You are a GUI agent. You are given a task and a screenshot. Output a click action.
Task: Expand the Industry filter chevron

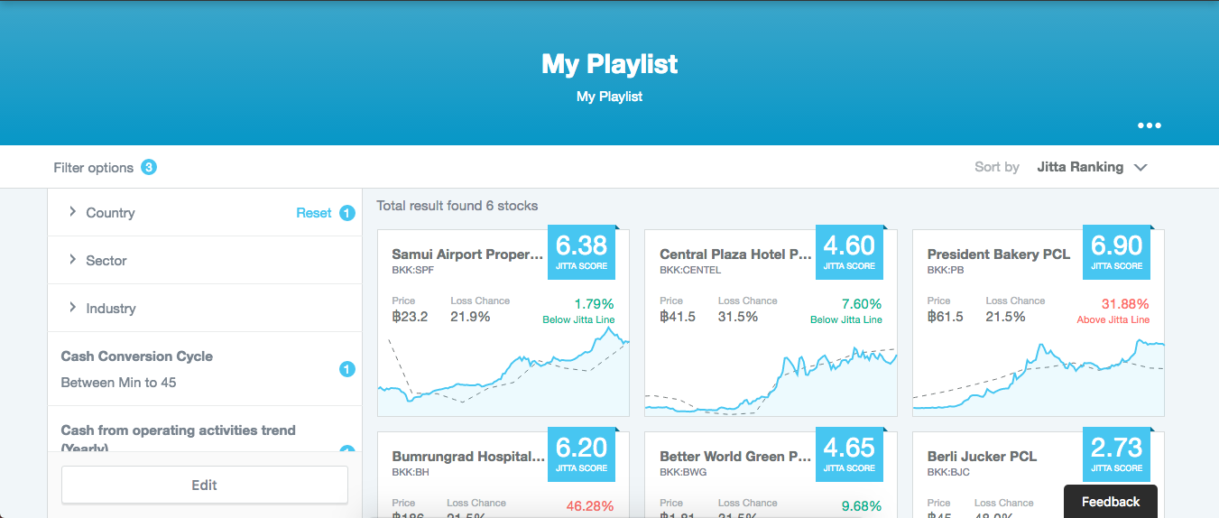pyautogui.click(x=72, y=307)
